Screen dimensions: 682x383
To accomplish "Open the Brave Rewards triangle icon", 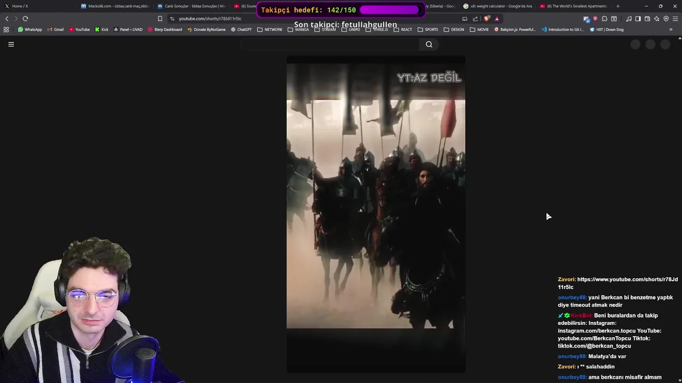I will click(497, 19).
